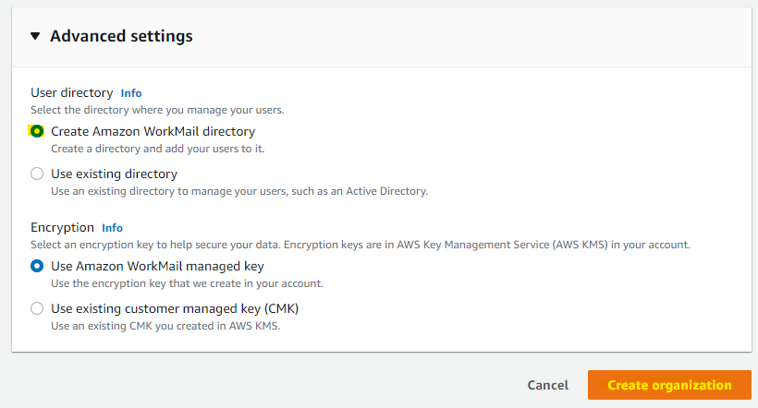Select the Create Amazon WorkMail directory radio button
The width and height of the screenshot is (758, 408).
(37, 131)
